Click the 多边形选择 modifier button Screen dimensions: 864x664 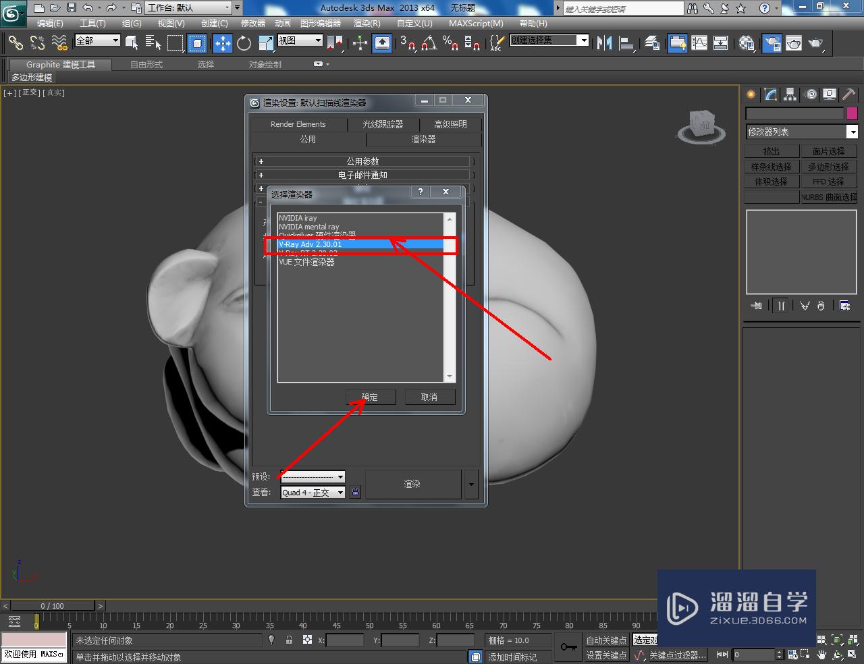click(829, 167)
